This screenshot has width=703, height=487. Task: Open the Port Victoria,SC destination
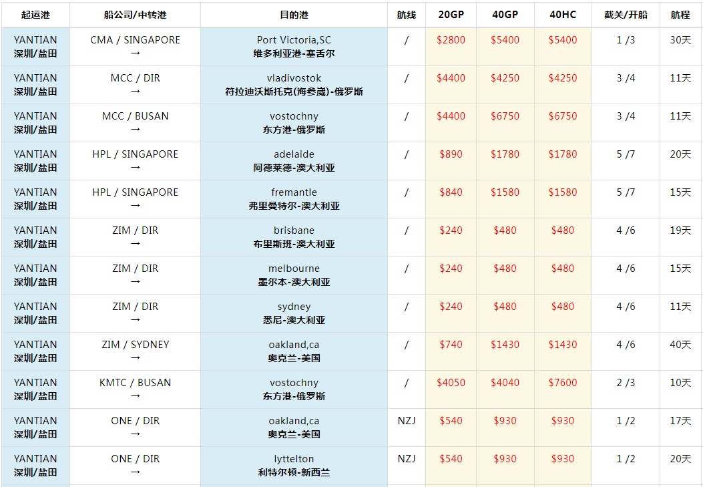294,40
